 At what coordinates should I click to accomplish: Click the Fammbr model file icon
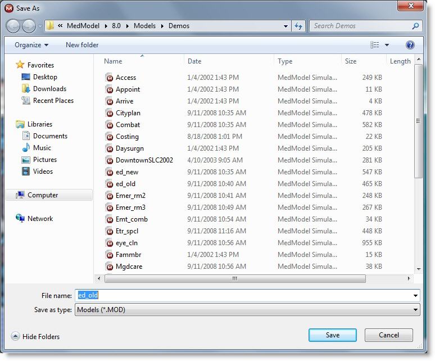coord(110,255)
